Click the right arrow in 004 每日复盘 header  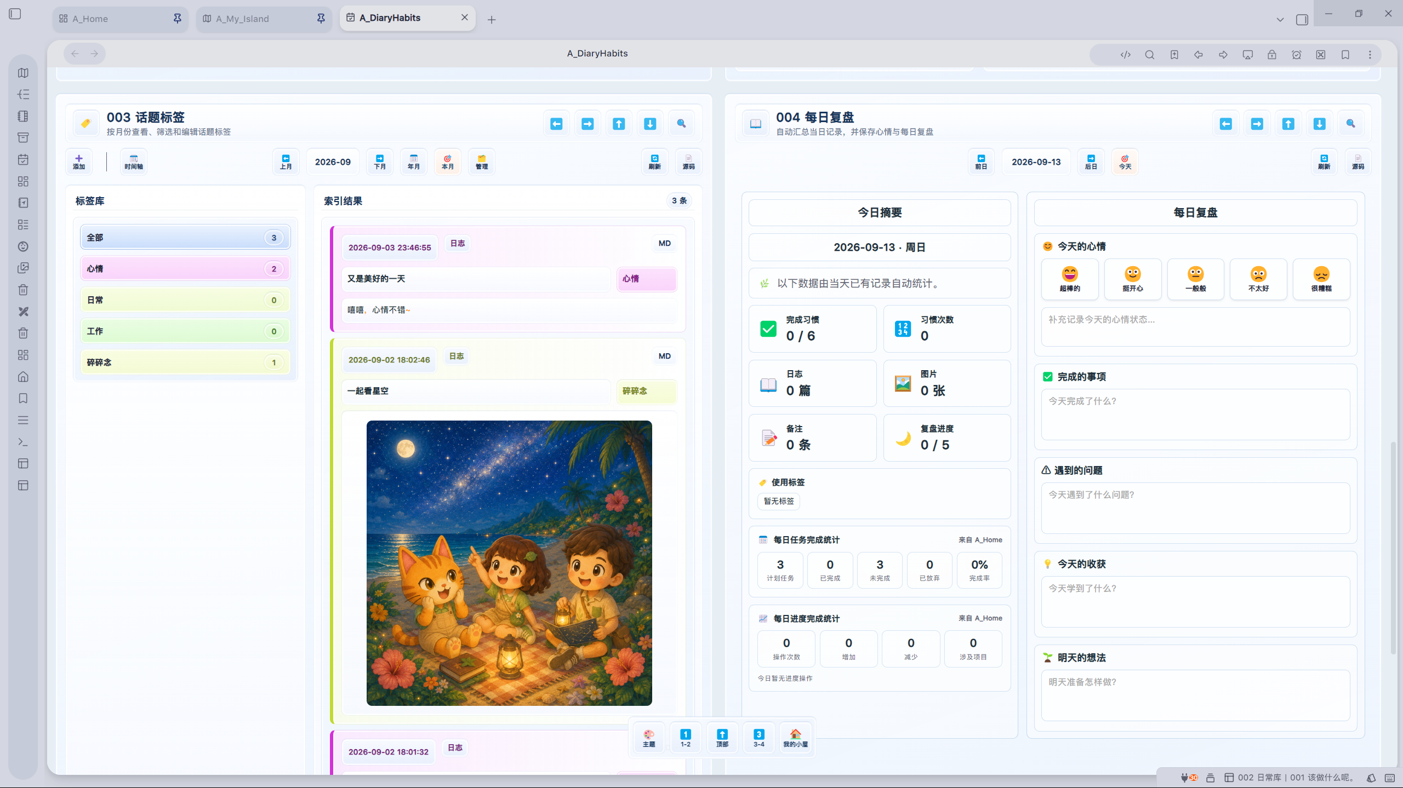point(1257,124)
